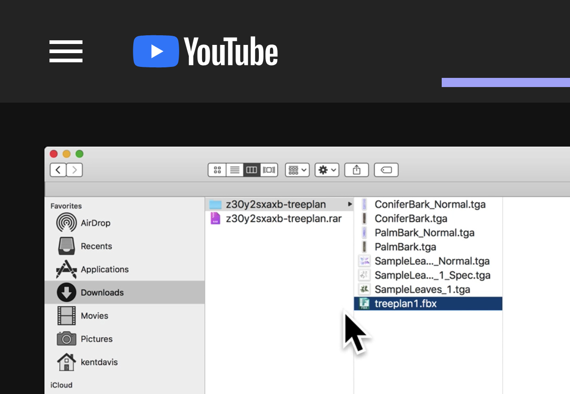The width and height of the screenshot is (570, 394).
Task: Select SampleLeaves_1.tga file
Action: (x=428, y=290)
